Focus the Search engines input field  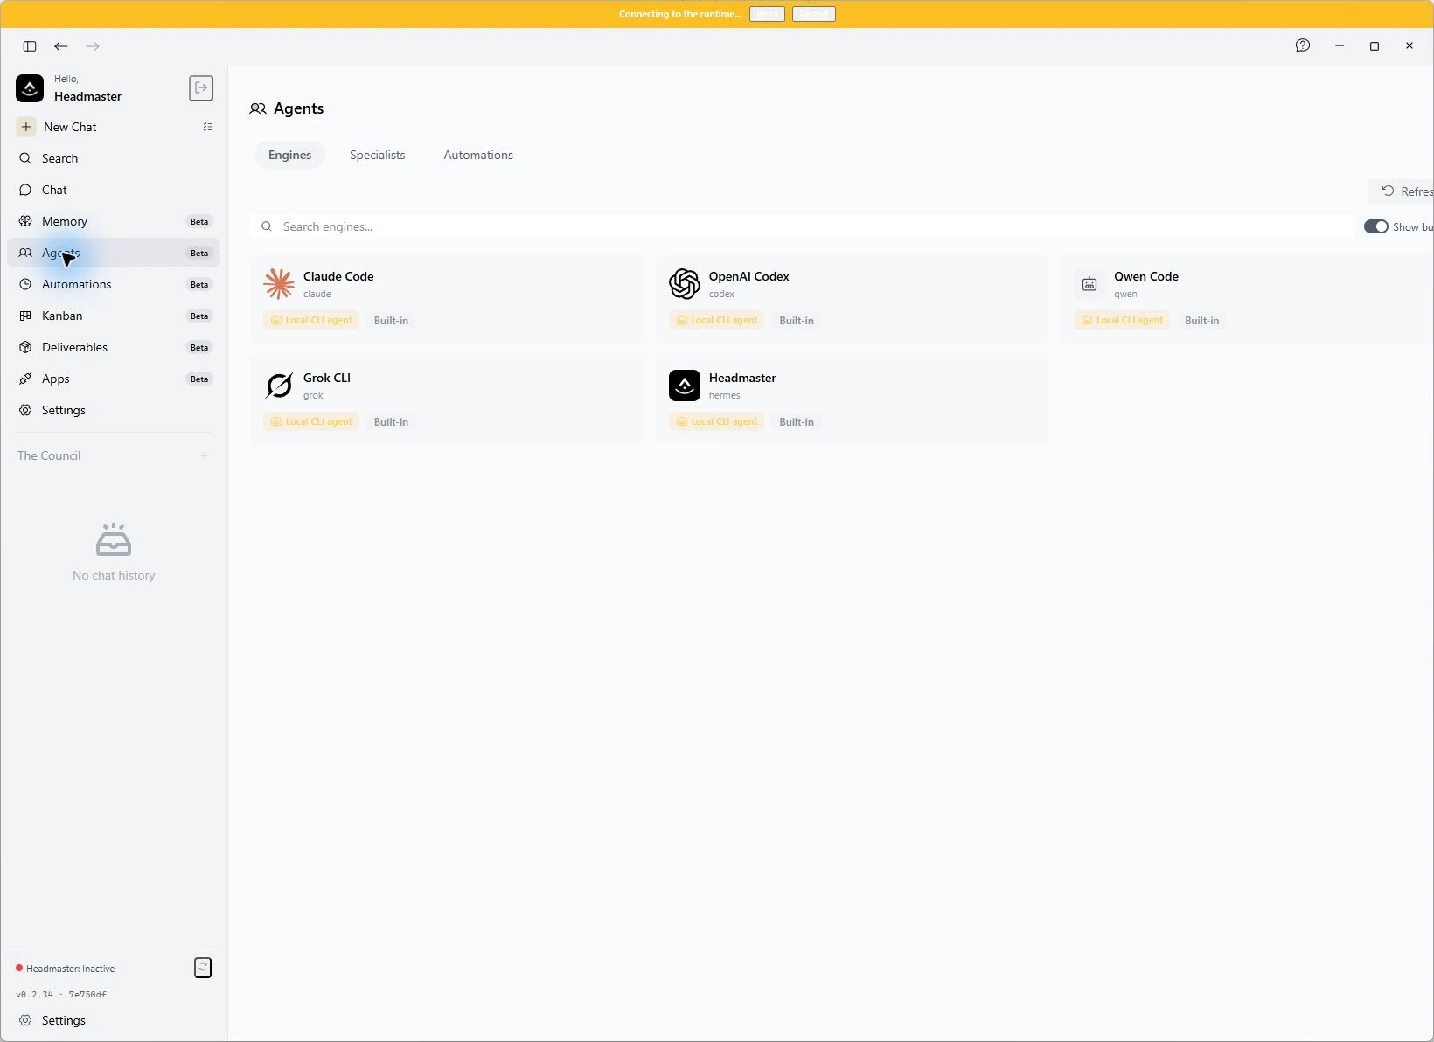802,226
